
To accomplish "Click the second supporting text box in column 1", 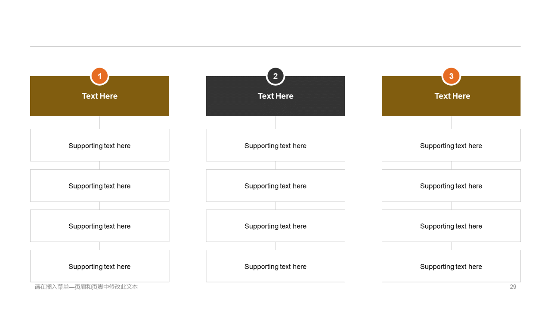I will 99,186.
